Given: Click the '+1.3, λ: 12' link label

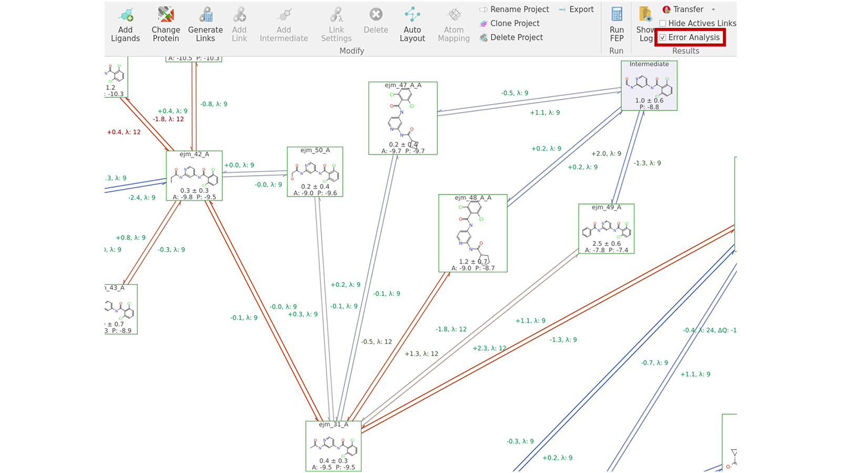Looking at the screenshot, I should tap(421, 354).
